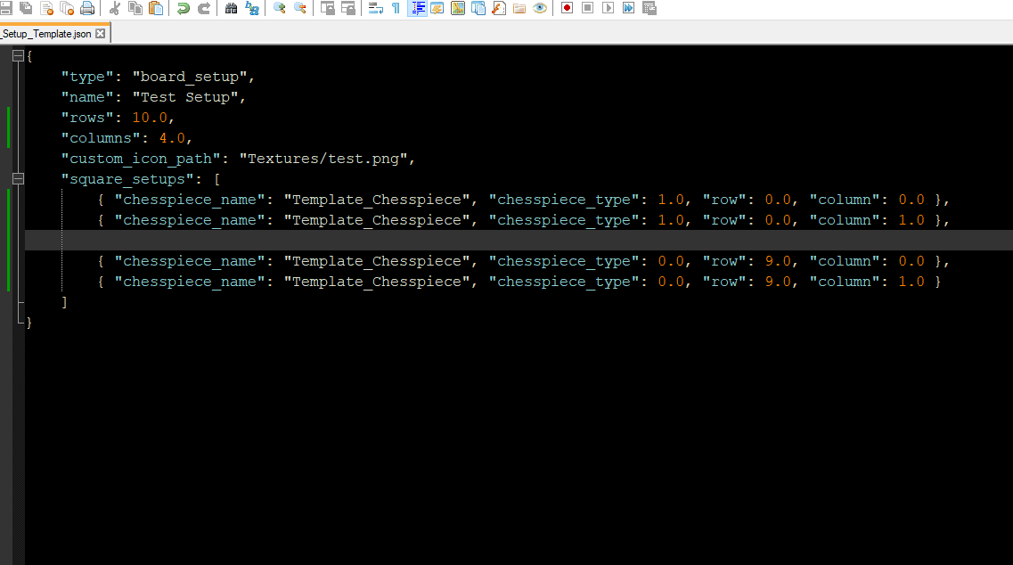Close the Setup_Template.json tab
1013x565 pixels.
[x=100, y=34]
